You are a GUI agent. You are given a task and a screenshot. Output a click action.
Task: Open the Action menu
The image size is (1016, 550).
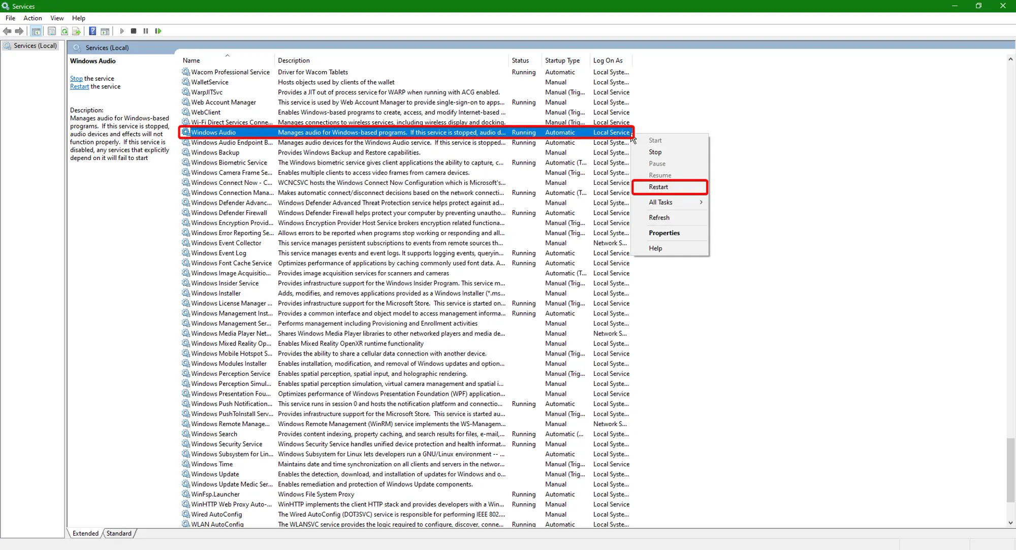tap(32, 18)
